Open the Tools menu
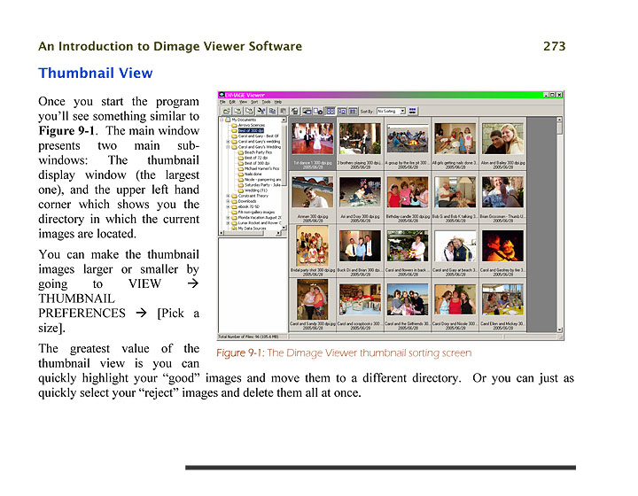 [x=266, y=102]
